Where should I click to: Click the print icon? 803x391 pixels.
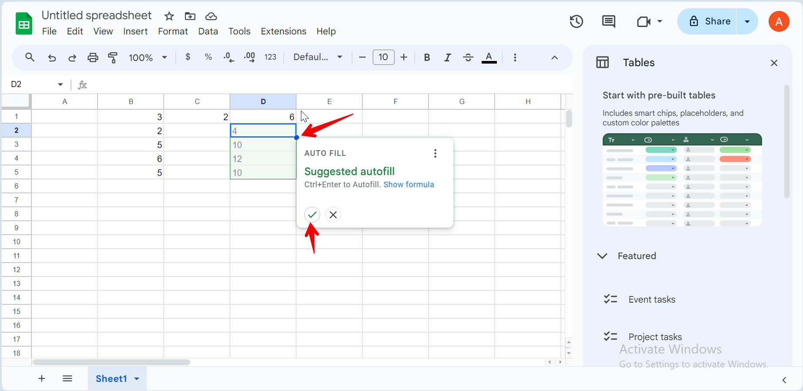click(93, 57)
